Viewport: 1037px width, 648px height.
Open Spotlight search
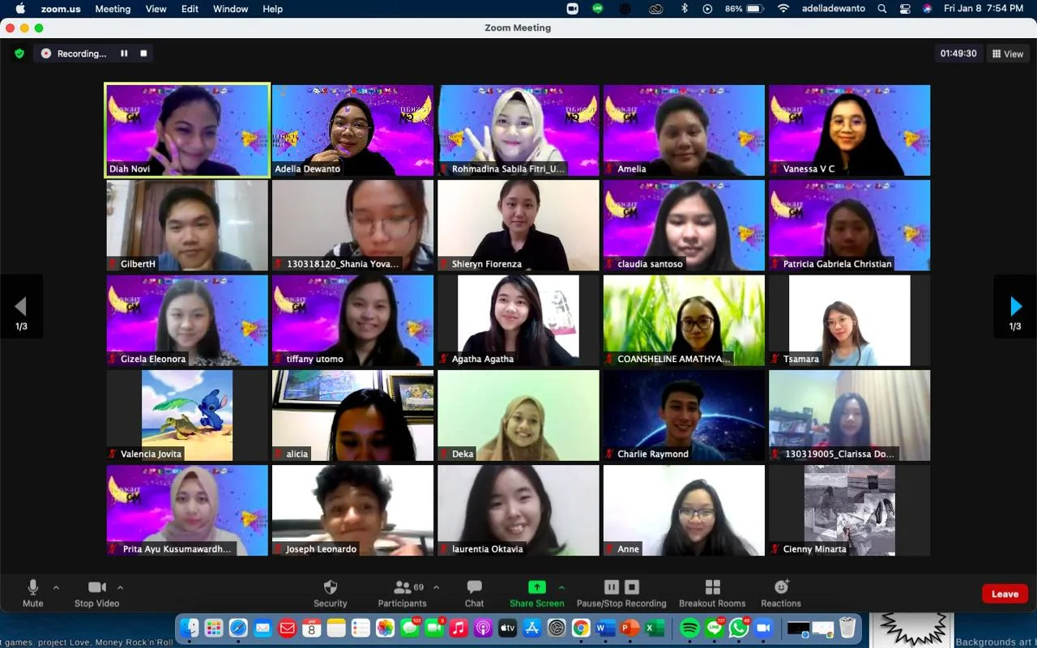pos(882,9)
